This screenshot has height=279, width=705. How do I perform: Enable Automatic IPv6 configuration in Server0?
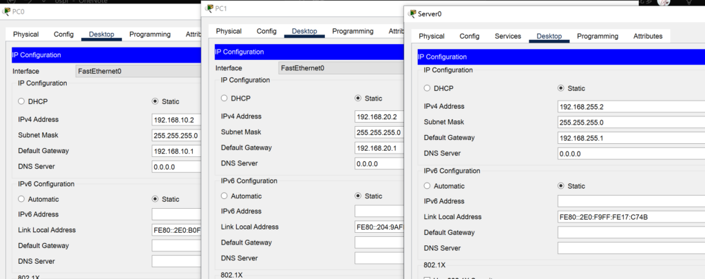tap(428, 186)
